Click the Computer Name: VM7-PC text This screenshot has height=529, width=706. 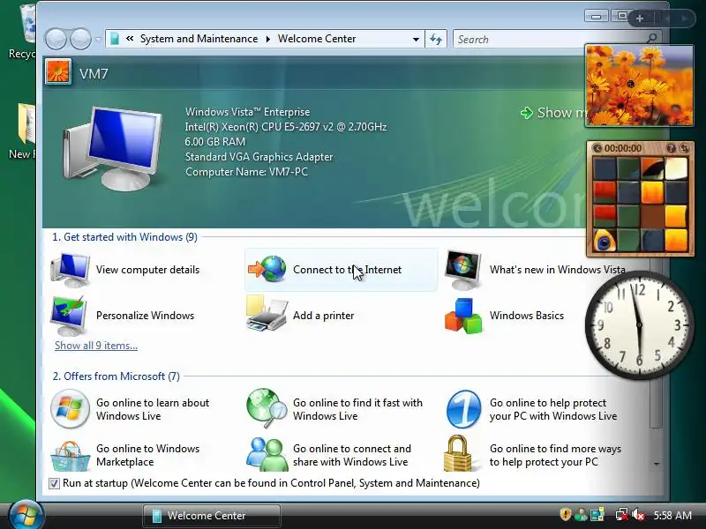point(246,172)
